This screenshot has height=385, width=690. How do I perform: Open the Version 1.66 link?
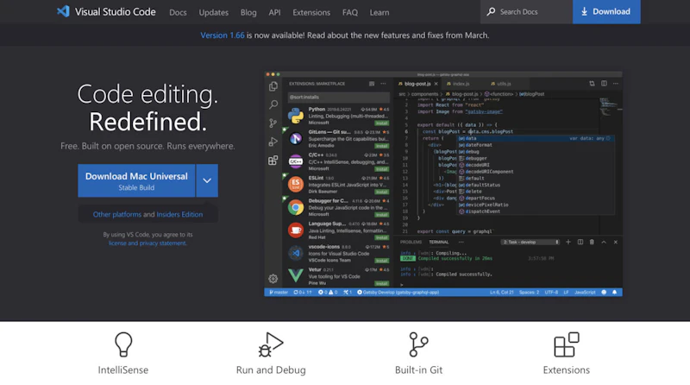223,35
